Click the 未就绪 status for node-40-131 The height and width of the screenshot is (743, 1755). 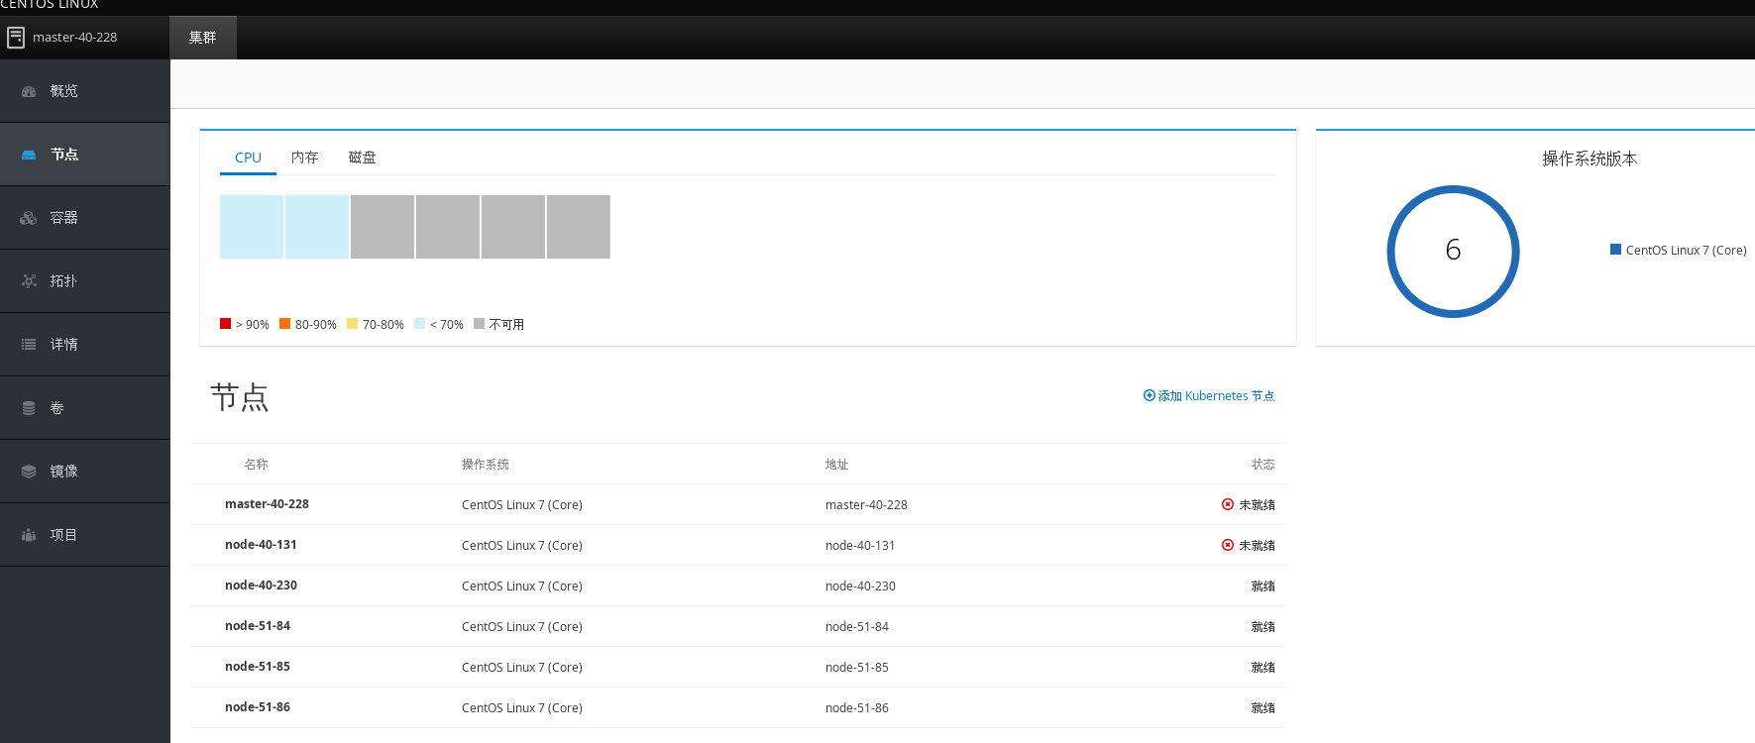pos(1257,546)
